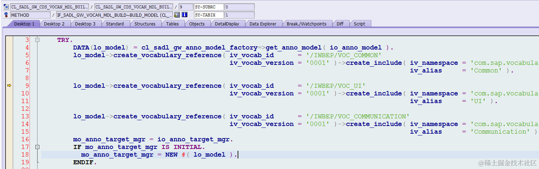Click create_include on line 6
This screenshot has width=539, height=169.
tap(374, 63)
